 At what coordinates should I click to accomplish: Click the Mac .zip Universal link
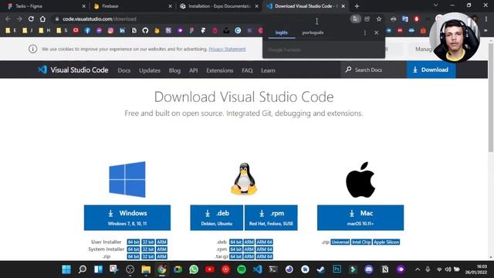click(340, 242)
